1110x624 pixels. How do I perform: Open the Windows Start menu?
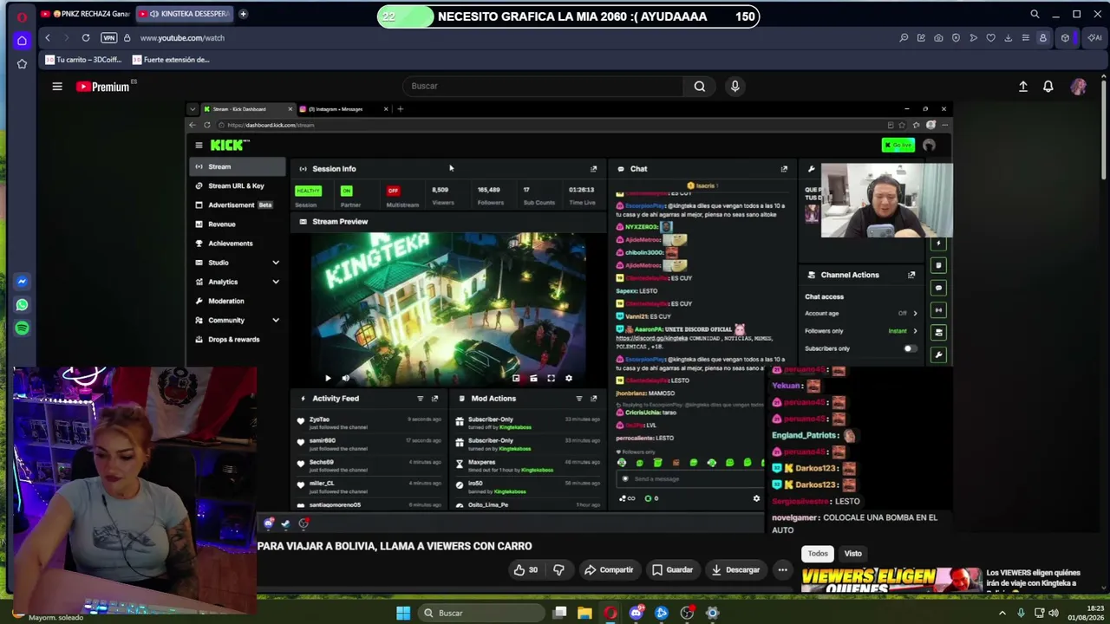click(x=403, y=613)
